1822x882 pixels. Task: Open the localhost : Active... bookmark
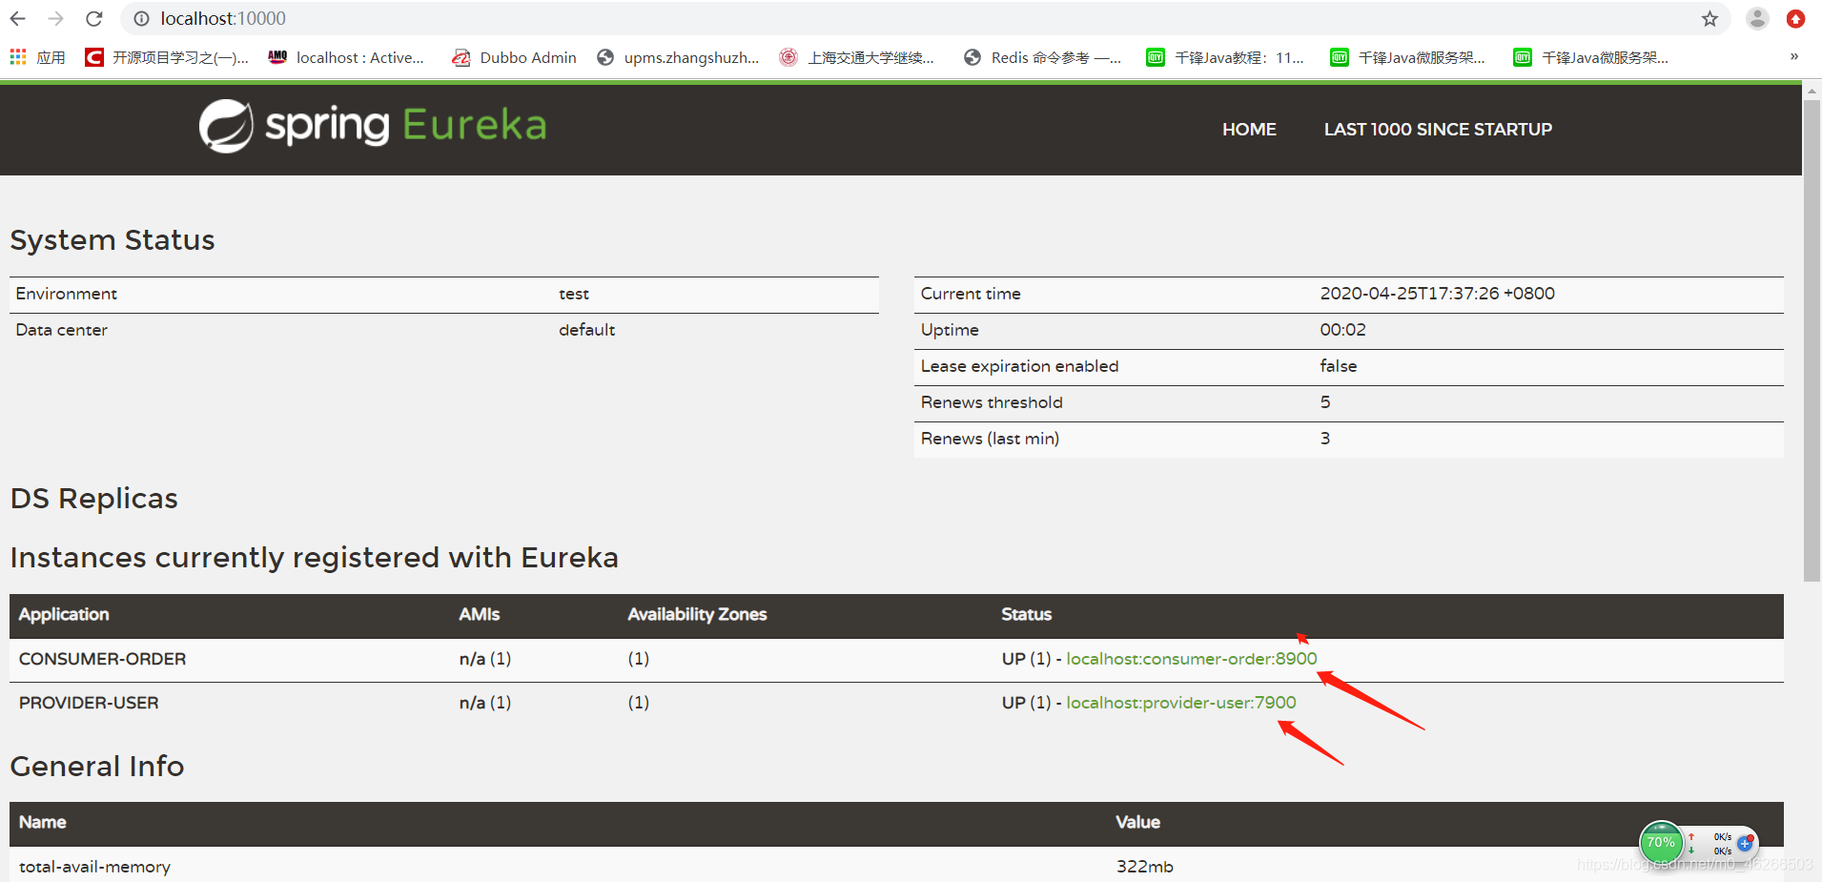346,57
